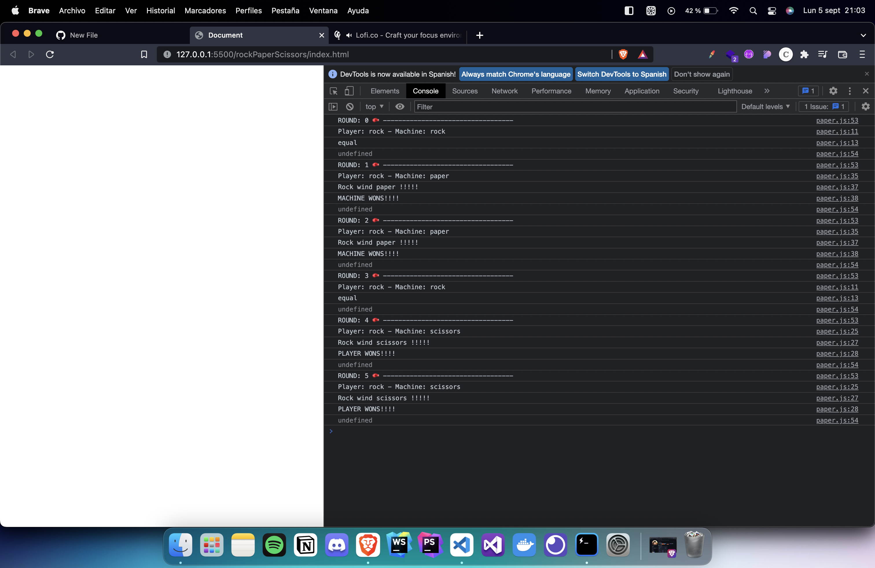Screen dimensions: 875x568
Task: Open the top JavaScript context dropdown
Action: [x=374, y=106]
